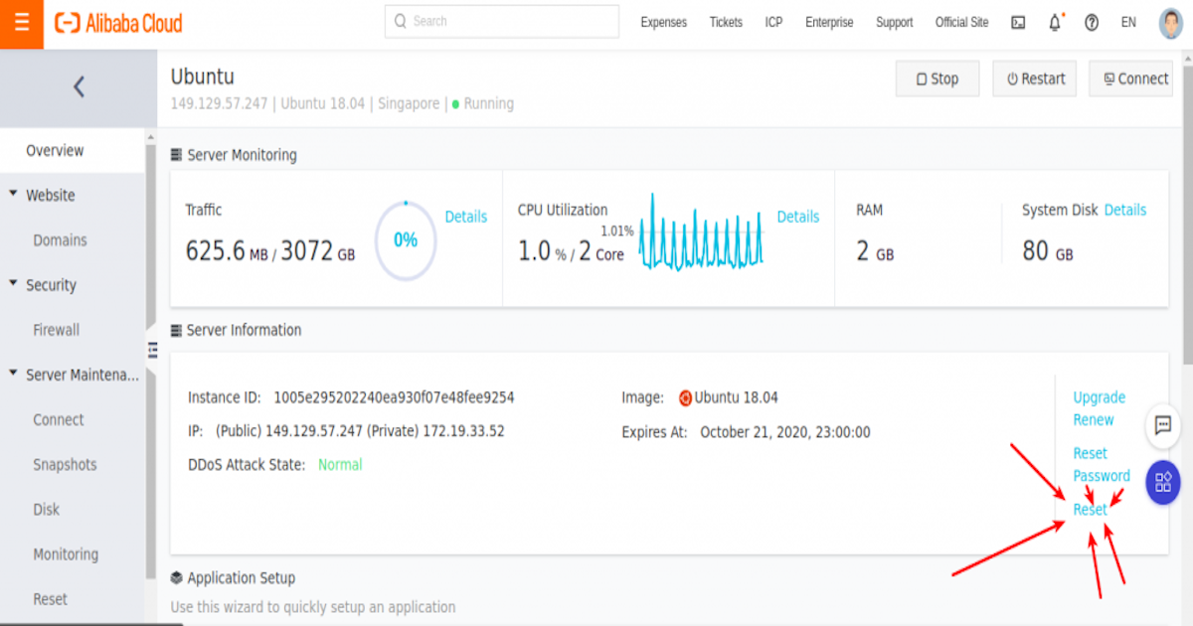
Task: Open the chat feedback floating icon
Action: (x=1162, y=425)
